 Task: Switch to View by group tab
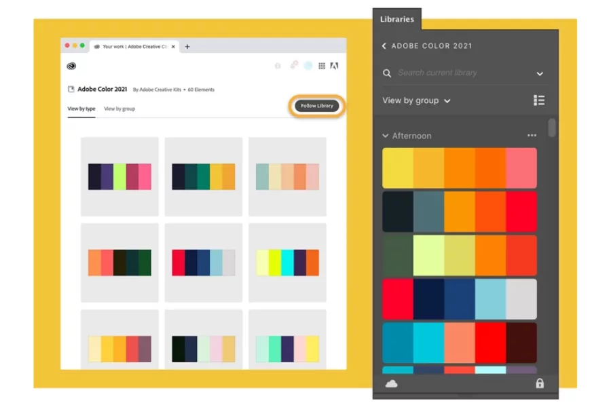119,109
